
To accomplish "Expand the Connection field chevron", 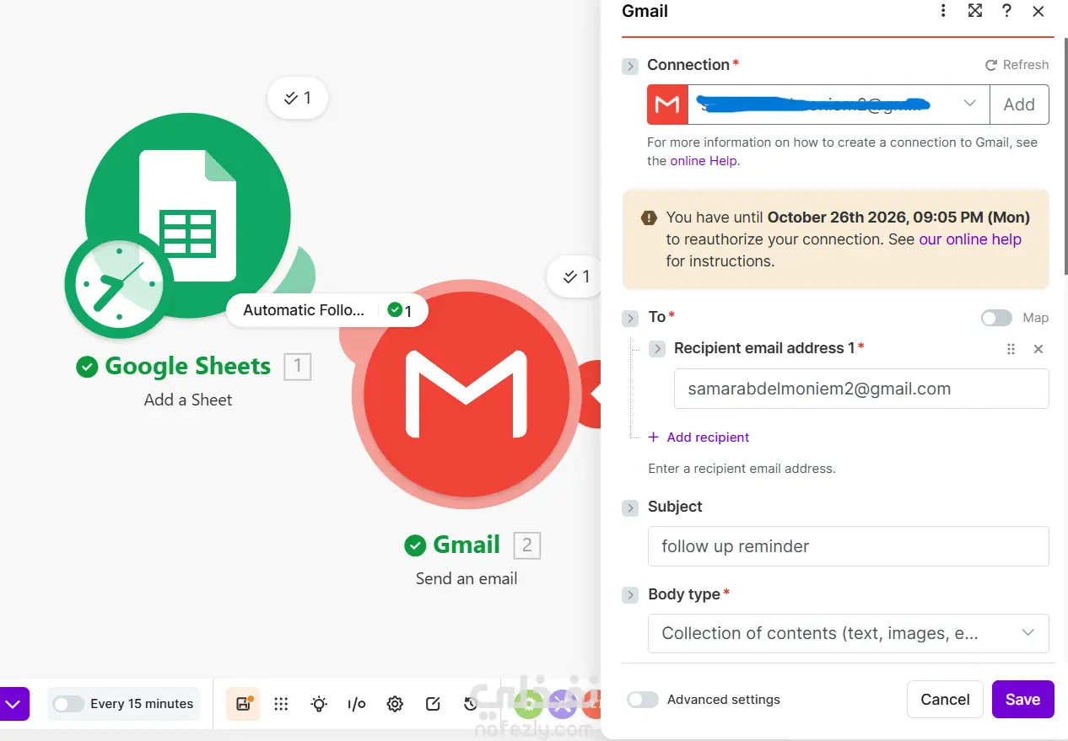I will pyautogui.click(x=630, y=66).
